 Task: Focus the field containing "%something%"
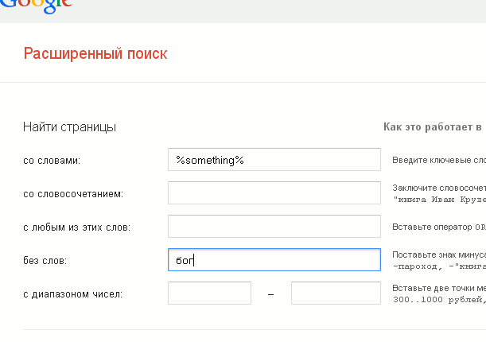tap(274, 160)
